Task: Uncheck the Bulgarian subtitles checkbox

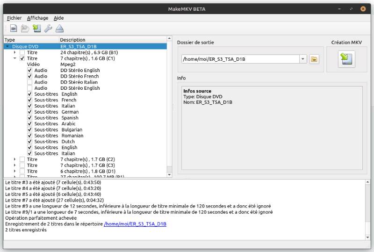Action: [29, 130]
